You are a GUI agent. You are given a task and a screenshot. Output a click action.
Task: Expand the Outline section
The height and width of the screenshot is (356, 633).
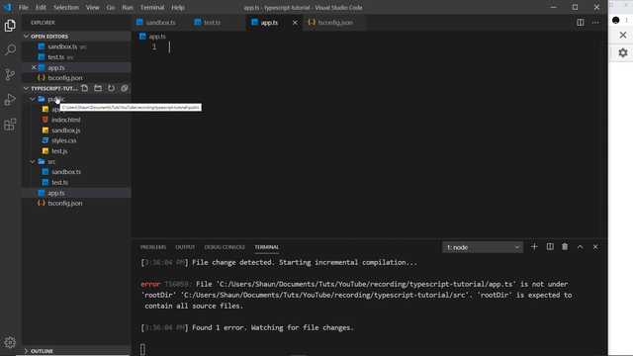(27, 351)
